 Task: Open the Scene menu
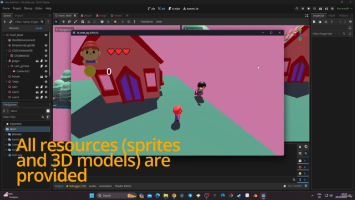point(6,8)
